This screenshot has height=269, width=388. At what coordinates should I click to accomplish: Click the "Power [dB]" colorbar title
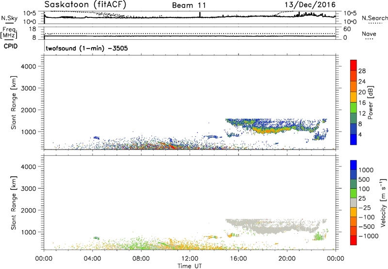coord(371,102)
